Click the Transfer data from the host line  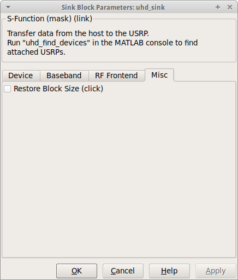click(78, 33)
